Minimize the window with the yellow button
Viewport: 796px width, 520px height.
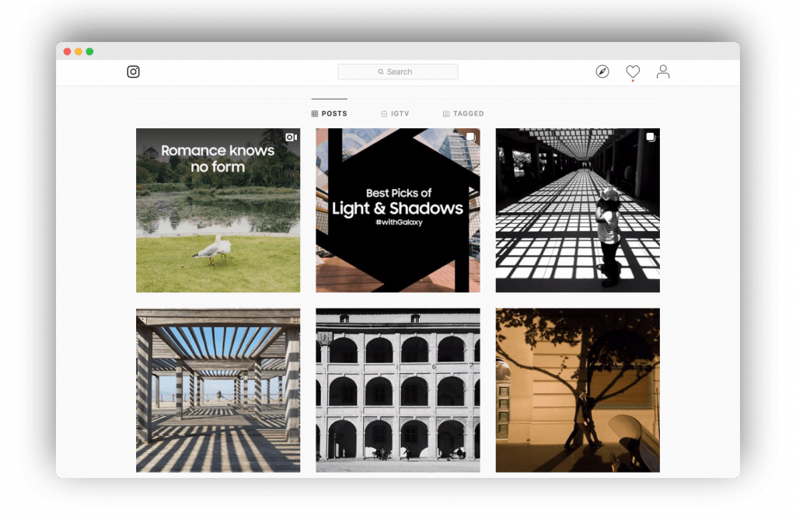point(79,51)
